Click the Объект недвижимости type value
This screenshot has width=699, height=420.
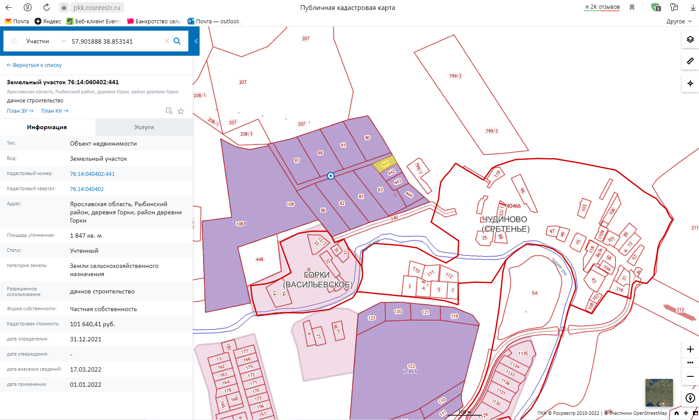[x=103, y=143]
